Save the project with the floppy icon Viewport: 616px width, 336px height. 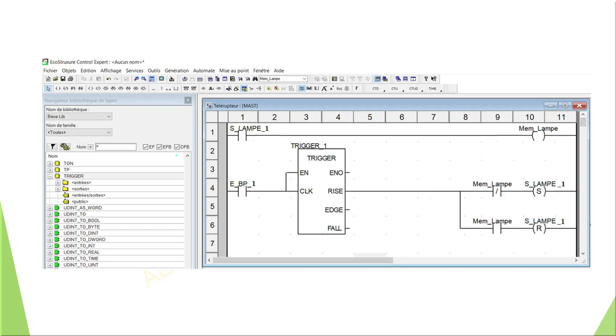63,79
